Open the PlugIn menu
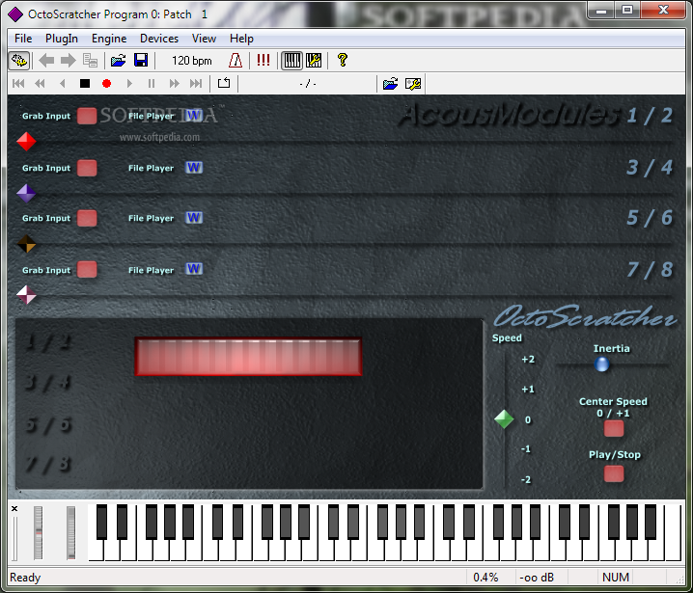The height and width of the screenshot is (593, 693). click(x=62, y=39)
